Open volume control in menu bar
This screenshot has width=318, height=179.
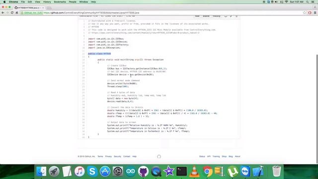276,2
